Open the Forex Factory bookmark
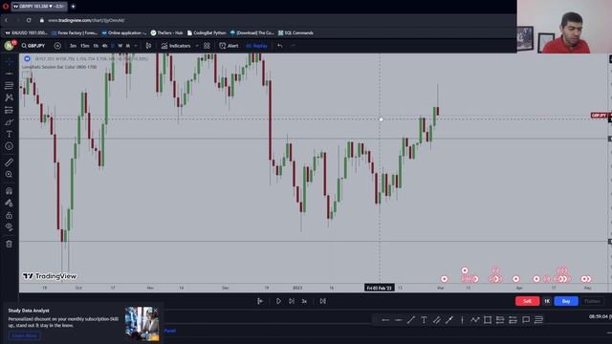Image resolution: width=612 pixels, height=344 pixels. [75, 32]
